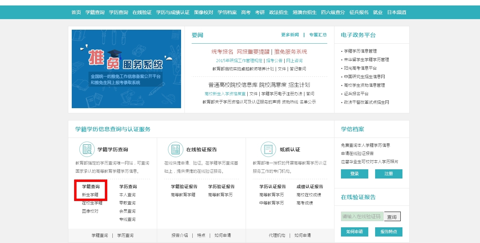Open the 推免服务系统 banner image
This screenshot has height=243, width=480.
pyautogui.click(x=126, y=69)
